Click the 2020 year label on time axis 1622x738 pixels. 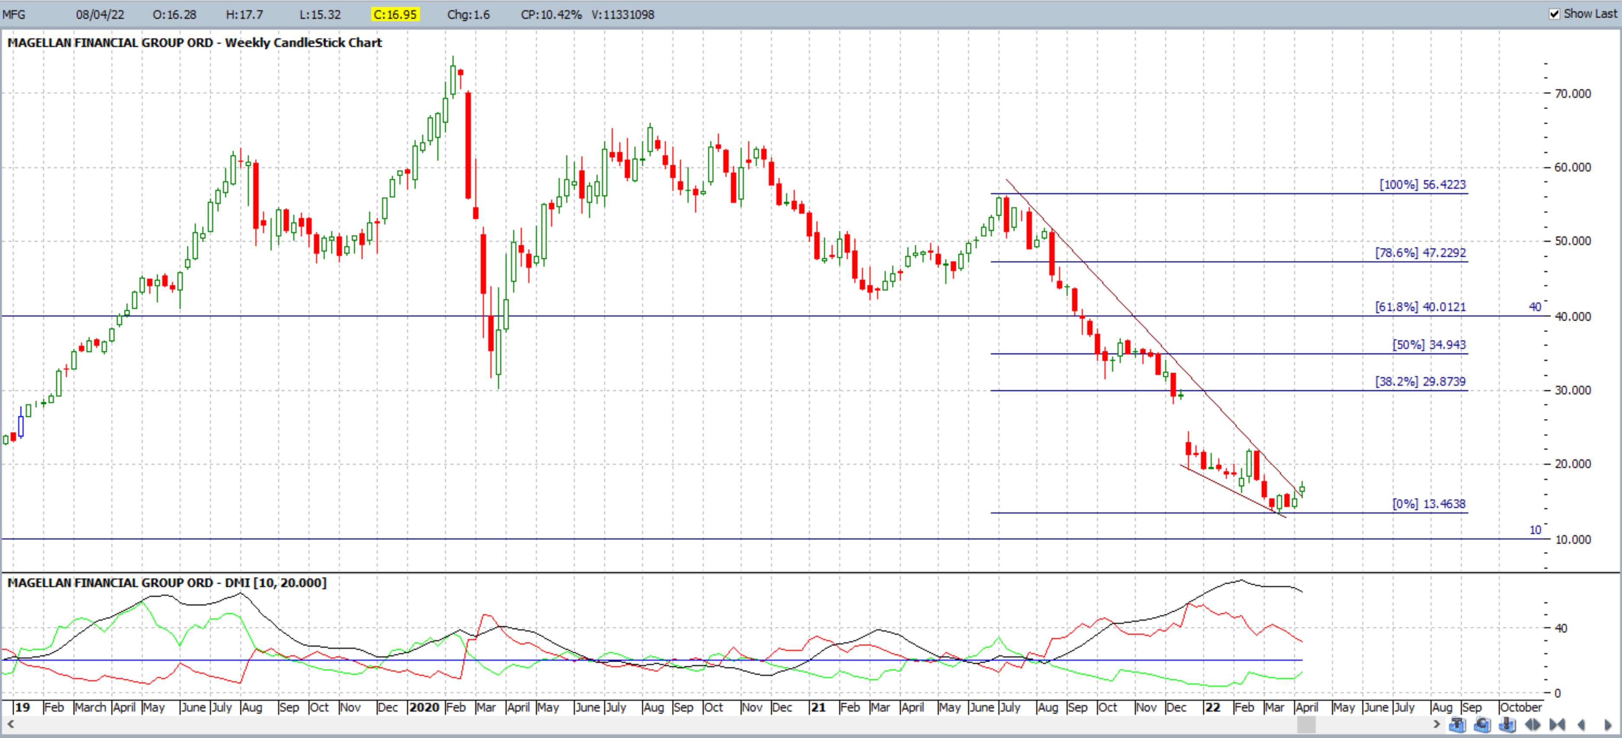coord(424,707)
